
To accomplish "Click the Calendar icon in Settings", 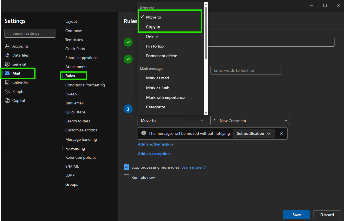I will [7, 82].
